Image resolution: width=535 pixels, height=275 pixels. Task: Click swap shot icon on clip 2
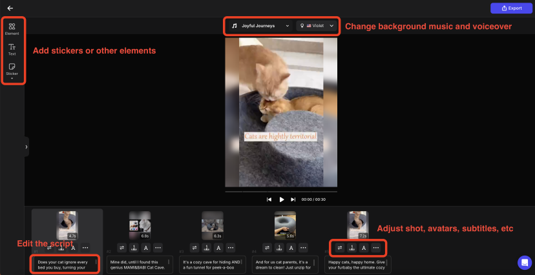click(x=121, y=247)
